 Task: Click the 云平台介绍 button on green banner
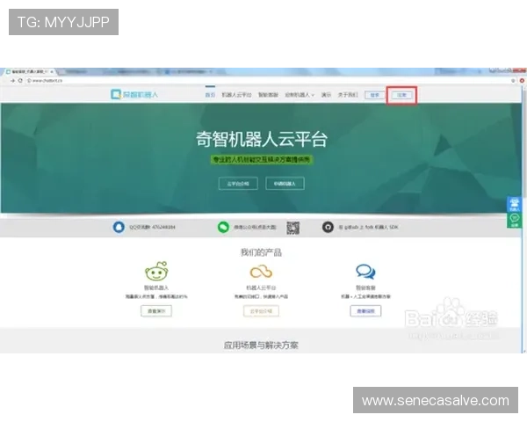pyautogui.click(x=238, y=184)
